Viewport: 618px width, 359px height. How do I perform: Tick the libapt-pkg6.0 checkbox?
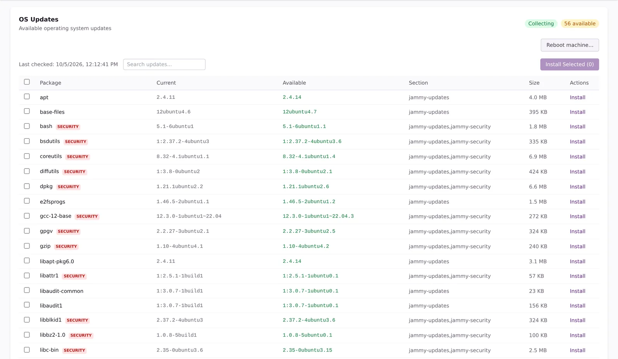click(27, 261)
